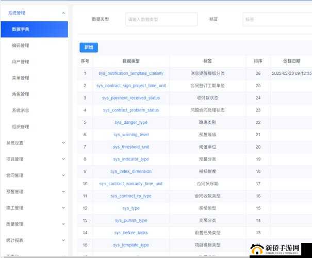This screenshot has height=258, width=312.
Task: Select the 消息提醒模板分类 label cell
Action: [207, 73]
